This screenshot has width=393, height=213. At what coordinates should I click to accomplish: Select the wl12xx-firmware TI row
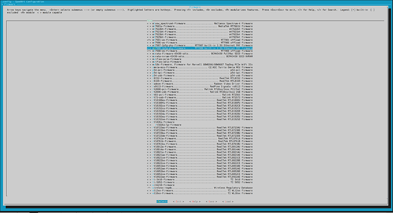[x=200, y=190]
